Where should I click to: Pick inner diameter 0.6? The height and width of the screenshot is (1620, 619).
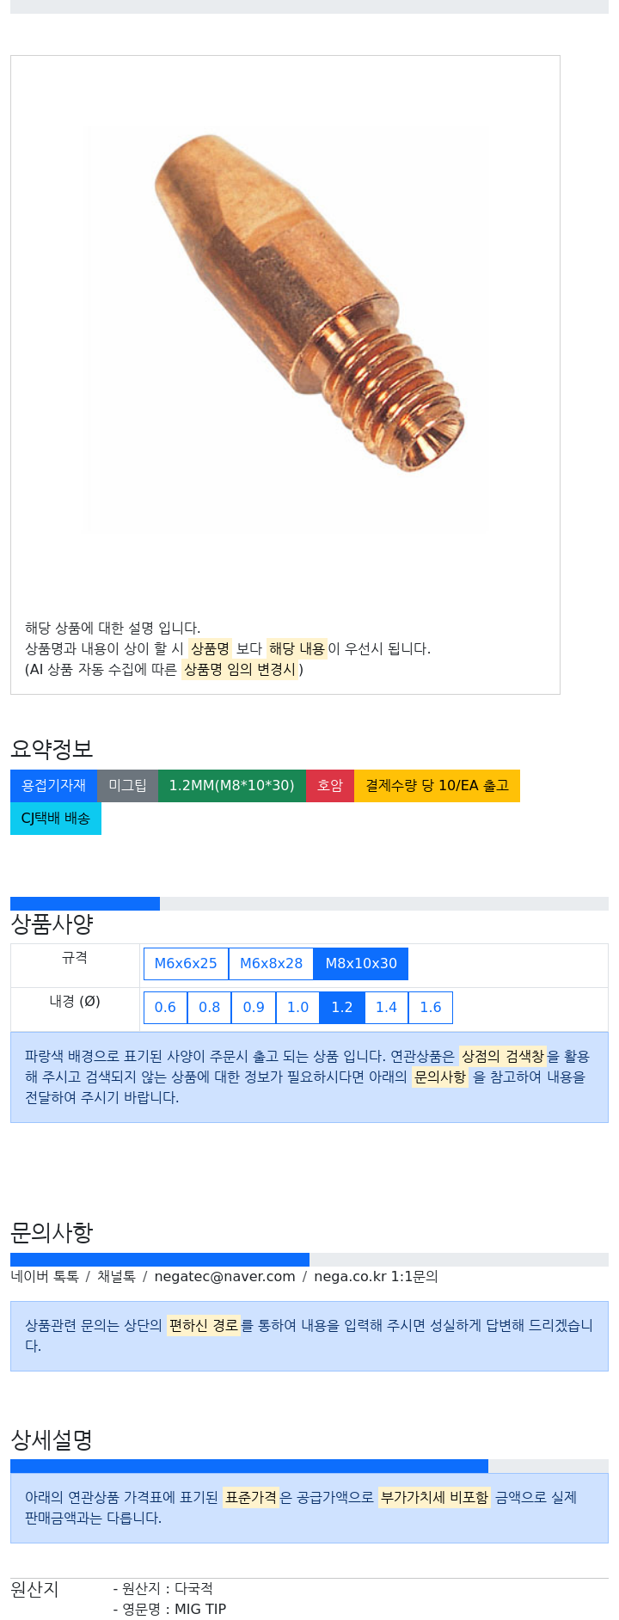tap(165, 1008)
